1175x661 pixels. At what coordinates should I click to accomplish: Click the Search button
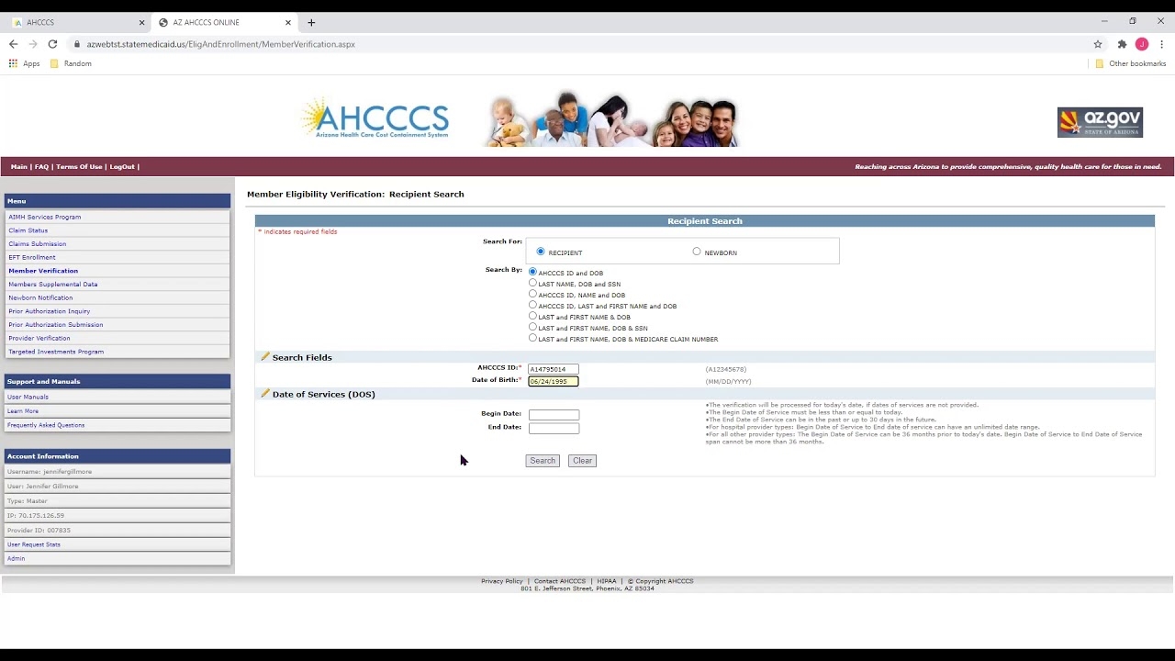542,460
